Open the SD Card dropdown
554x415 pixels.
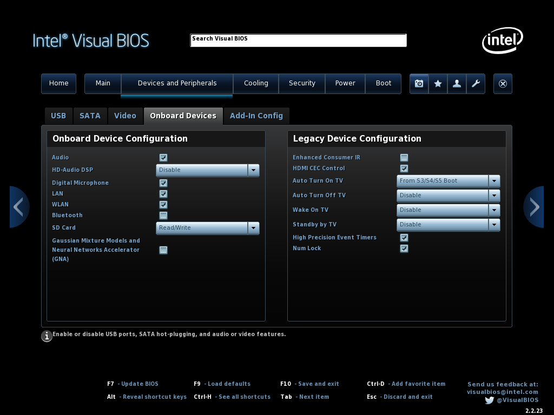(x=208, y=228)
